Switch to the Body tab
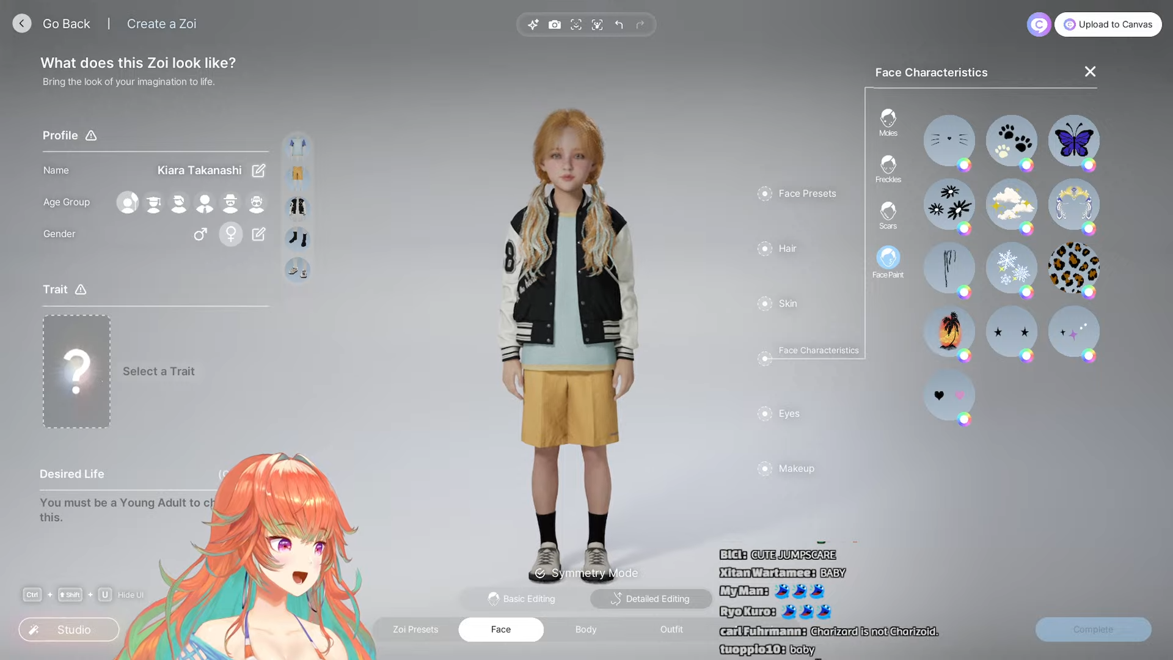Screen dimensions: 1173x660 (x=585, y=629)
